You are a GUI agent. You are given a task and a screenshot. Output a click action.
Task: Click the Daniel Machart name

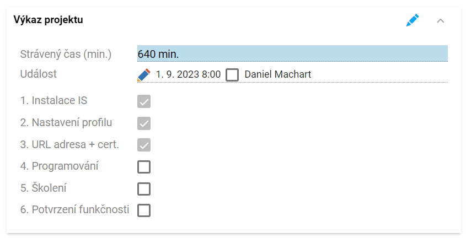pyautogui.click(x=277, y=74)
